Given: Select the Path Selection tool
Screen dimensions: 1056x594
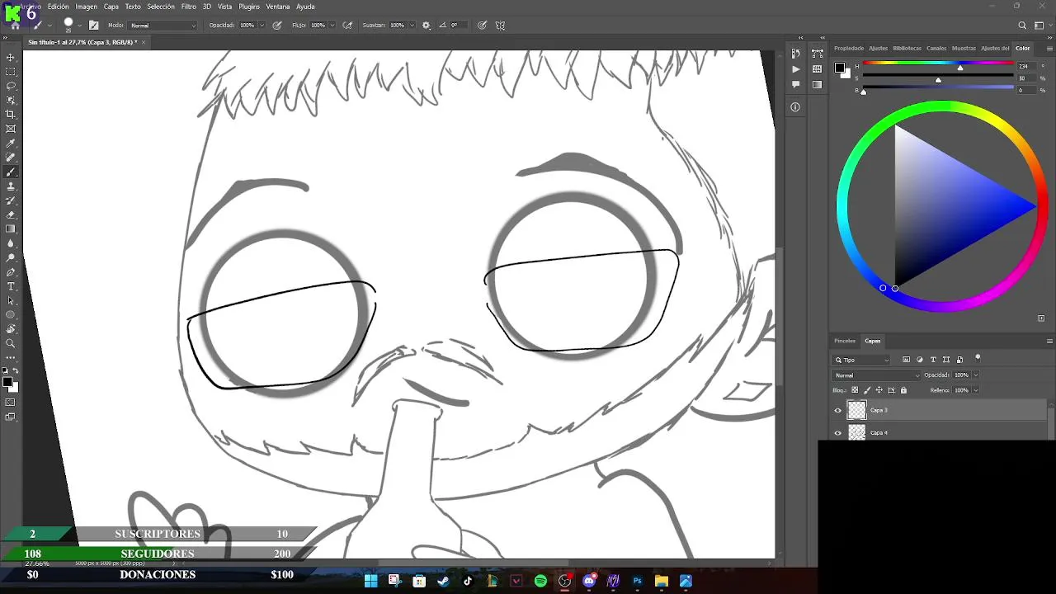Looking at the screenshot, I should (11, 300).
